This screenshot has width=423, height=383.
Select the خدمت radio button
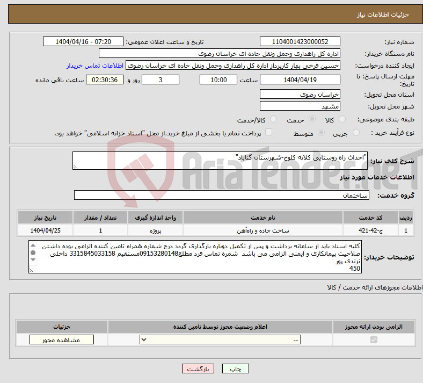(312, 119)
